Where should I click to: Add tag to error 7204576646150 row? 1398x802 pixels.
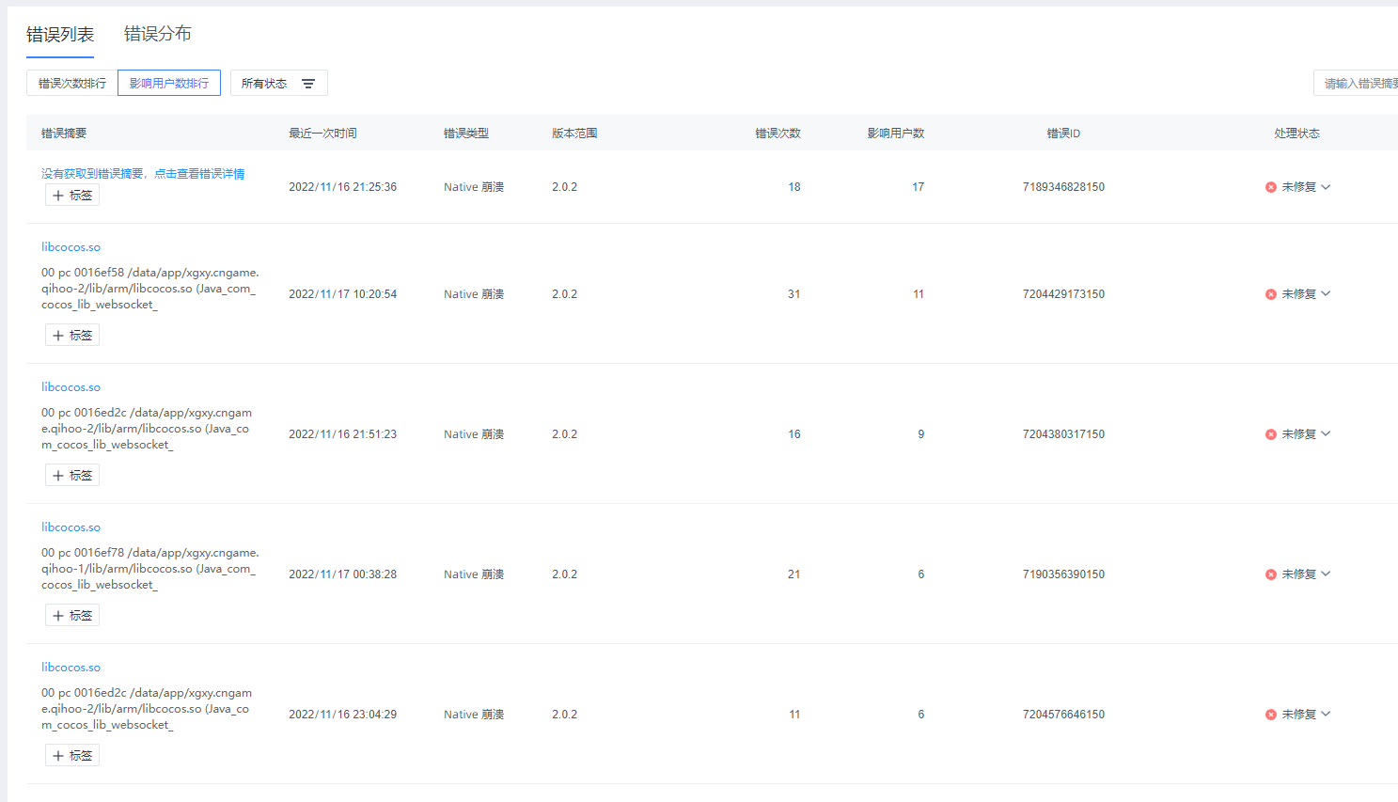(72, 756)
